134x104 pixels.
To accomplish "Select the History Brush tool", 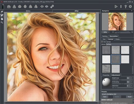I will pyautogui.click(x=2, y=15).
